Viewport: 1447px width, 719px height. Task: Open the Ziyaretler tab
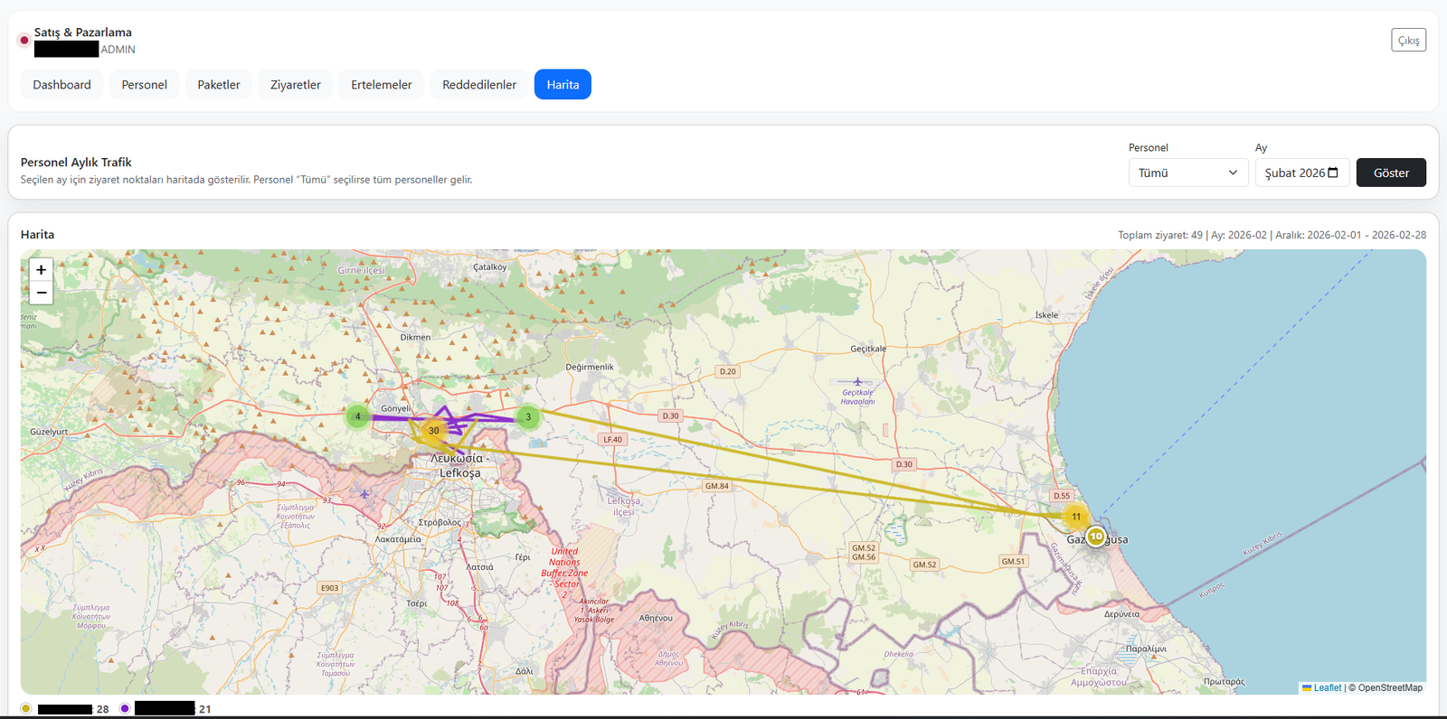pyautogui.click(x=296, y=85)
